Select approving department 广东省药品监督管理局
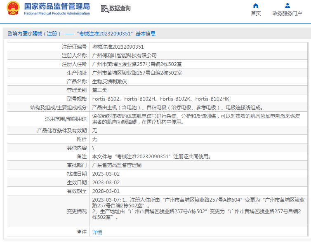The width and height of the screenshot is (311, 242). click(x=117, y=165)
